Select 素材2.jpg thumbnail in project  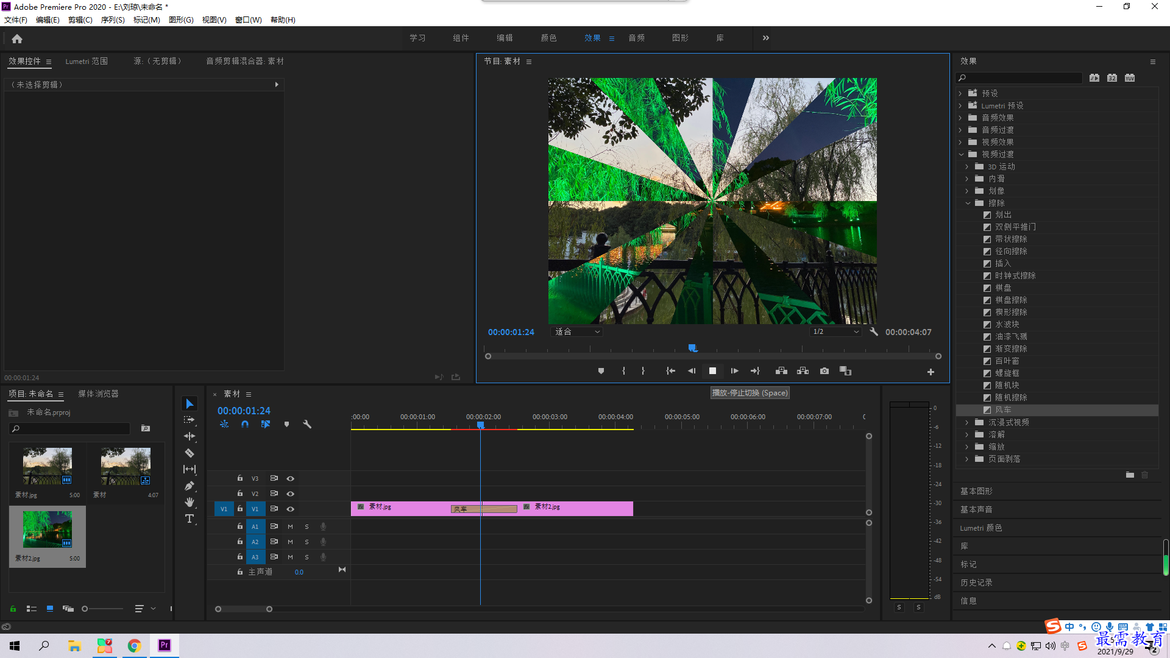(48, 529)
